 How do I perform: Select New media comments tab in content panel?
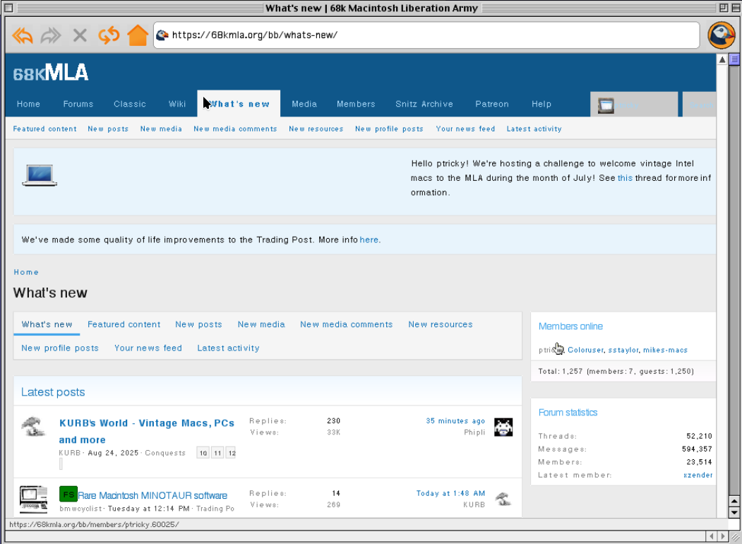347,324
